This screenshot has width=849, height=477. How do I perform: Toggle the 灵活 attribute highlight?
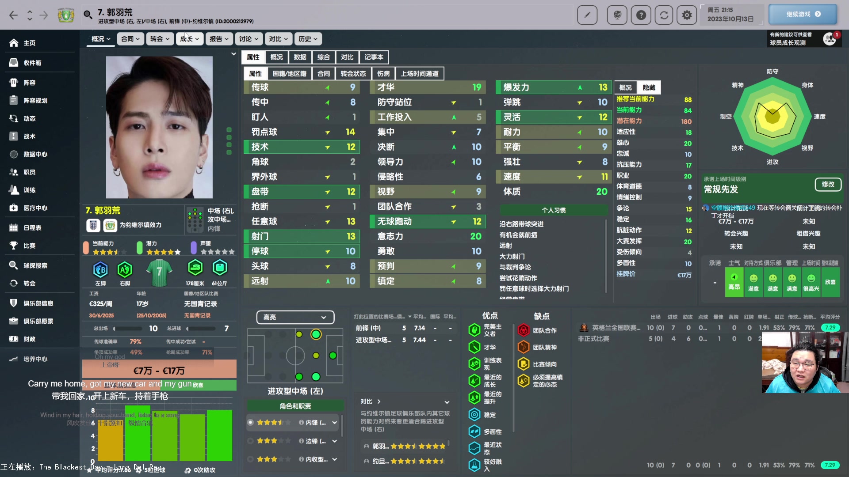click(554, 117)
